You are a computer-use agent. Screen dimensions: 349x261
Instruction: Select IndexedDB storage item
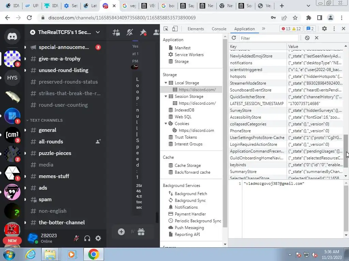coord(184,110)
